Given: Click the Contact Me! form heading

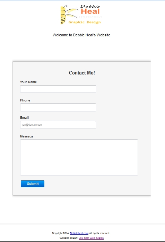Looking at the screenshot, I should (x=82, y=73).
